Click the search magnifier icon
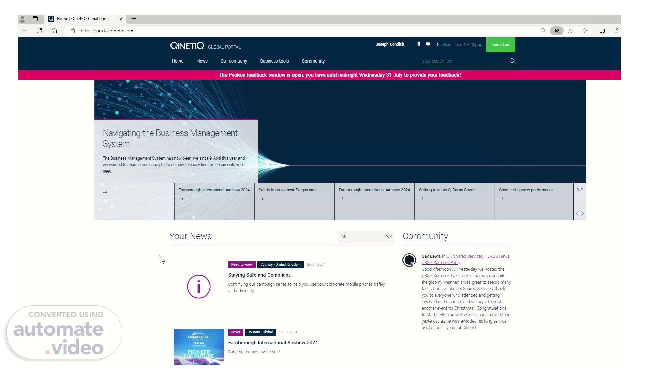The width and height of the screenshot is (656, 369). tap(512, 61)
